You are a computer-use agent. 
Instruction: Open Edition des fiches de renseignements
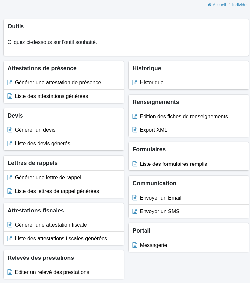[184, 117]
